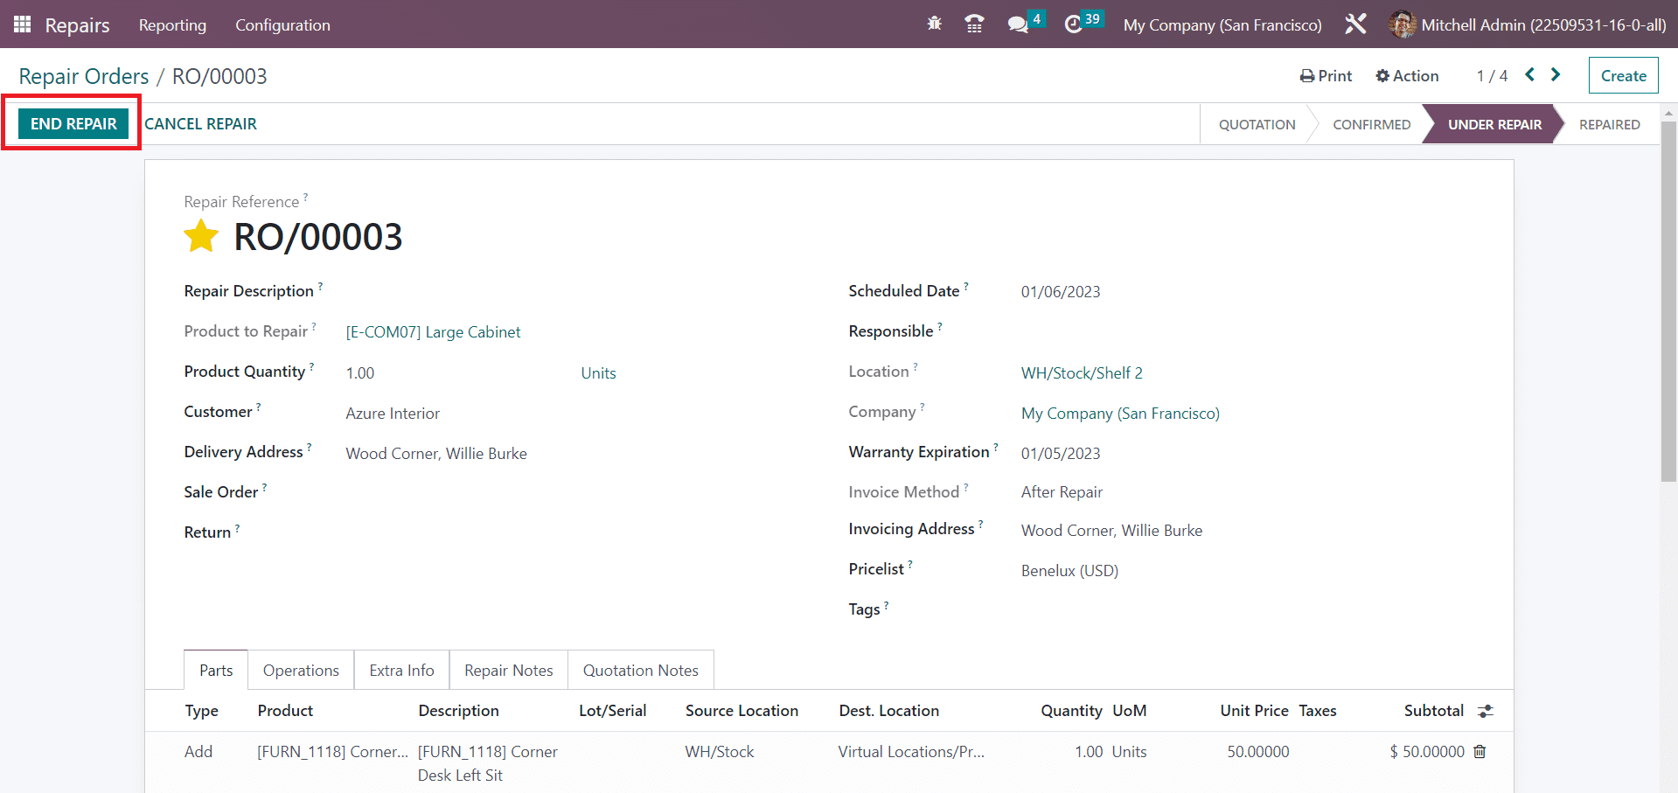Click the developer tools wrench icon
The height and width of the screenshot is (793, 1678).
(1355, 24)
